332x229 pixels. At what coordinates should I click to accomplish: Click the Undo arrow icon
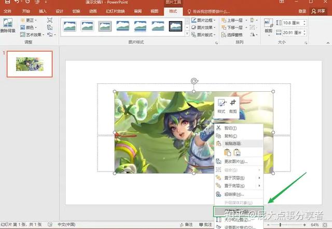click(x=17, y=2)
